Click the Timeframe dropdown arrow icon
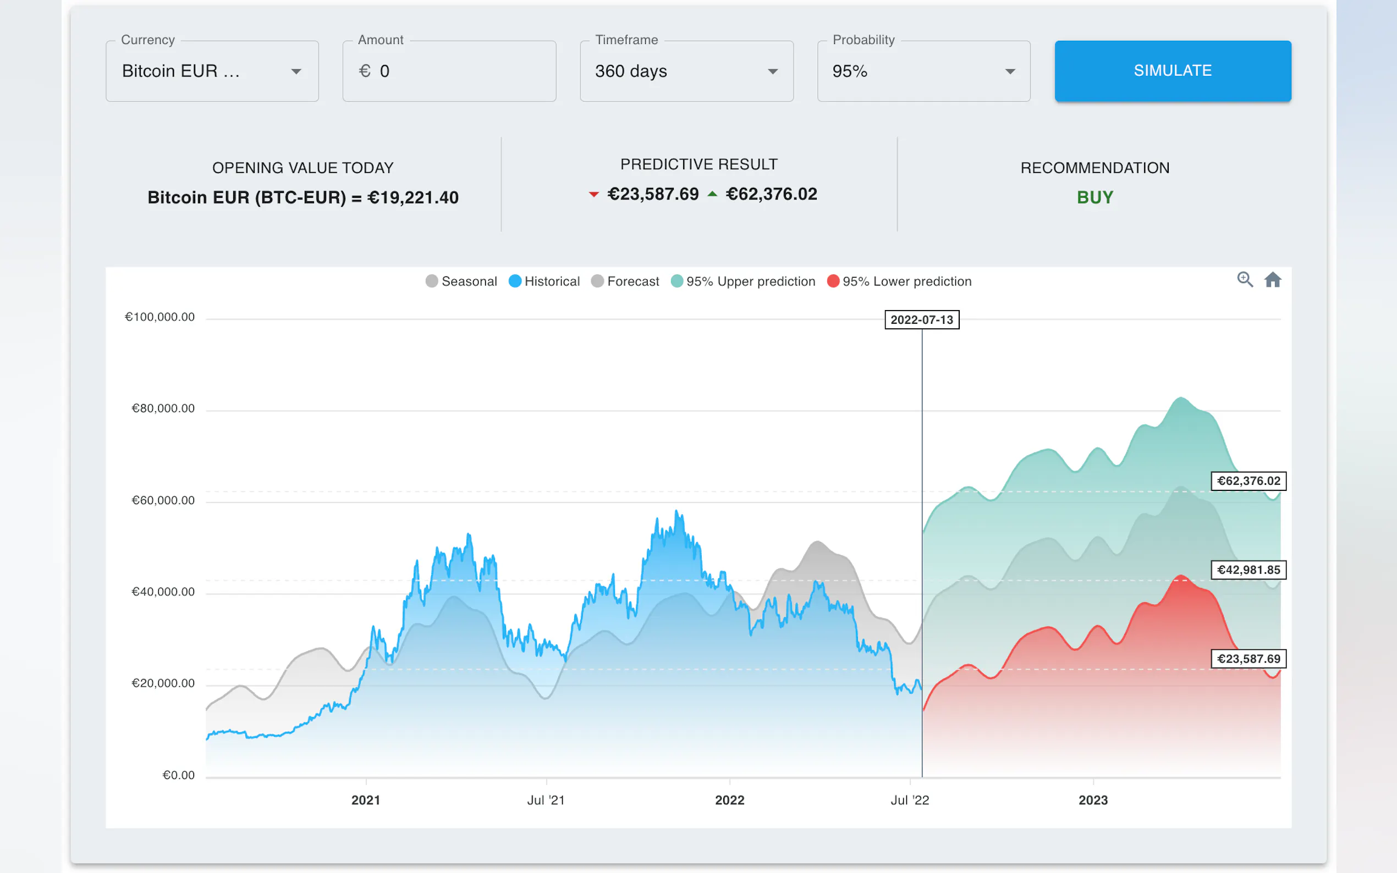 (x=772, y=71)
